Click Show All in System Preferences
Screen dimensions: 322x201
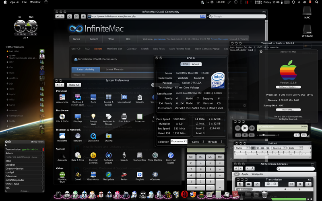(x=74, y=85)
